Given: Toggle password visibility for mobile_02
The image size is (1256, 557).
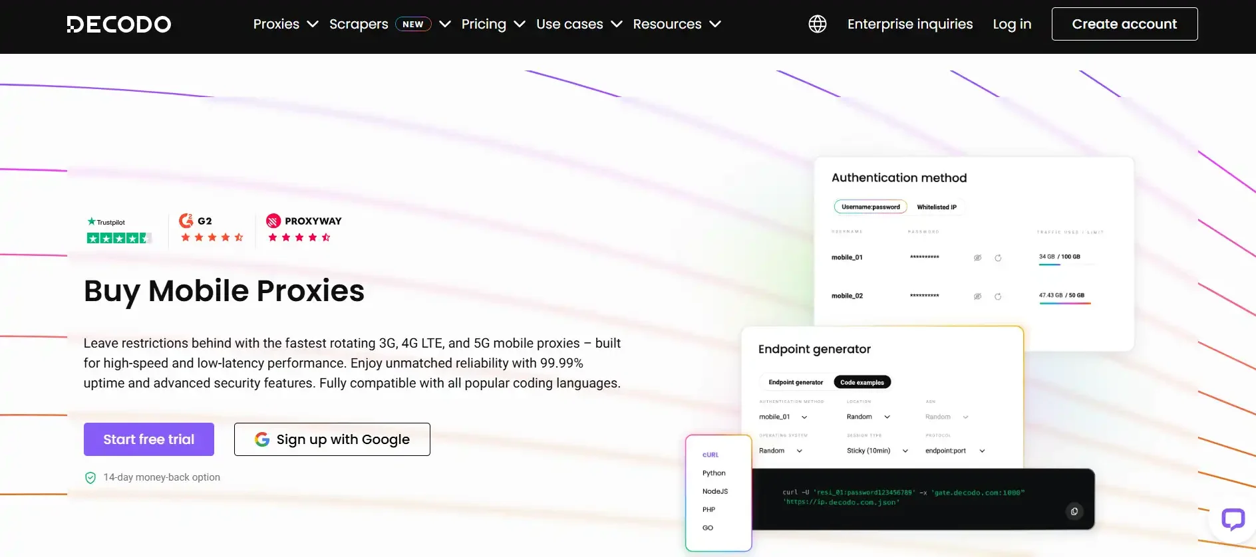Looking at the screenshot, I should (x=977, y=296).
